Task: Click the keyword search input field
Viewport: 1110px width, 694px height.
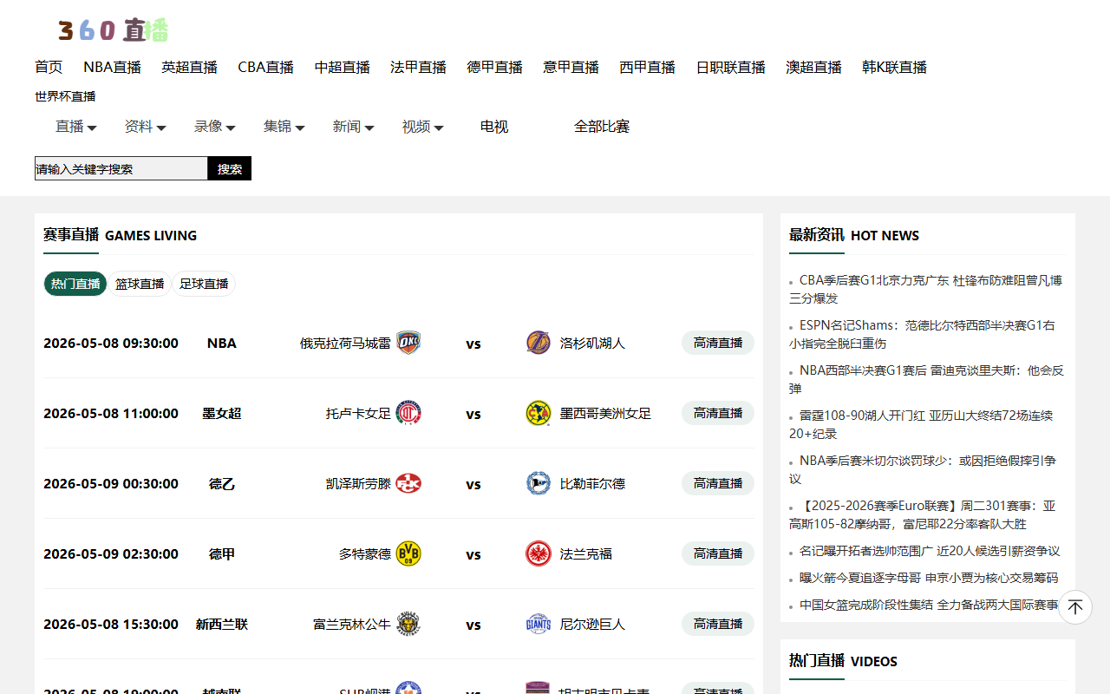Action: [121, 168]
